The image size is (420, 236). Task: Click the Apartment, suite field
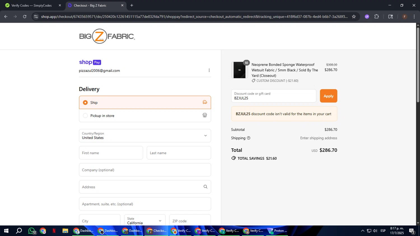click(x=145, y=204)
